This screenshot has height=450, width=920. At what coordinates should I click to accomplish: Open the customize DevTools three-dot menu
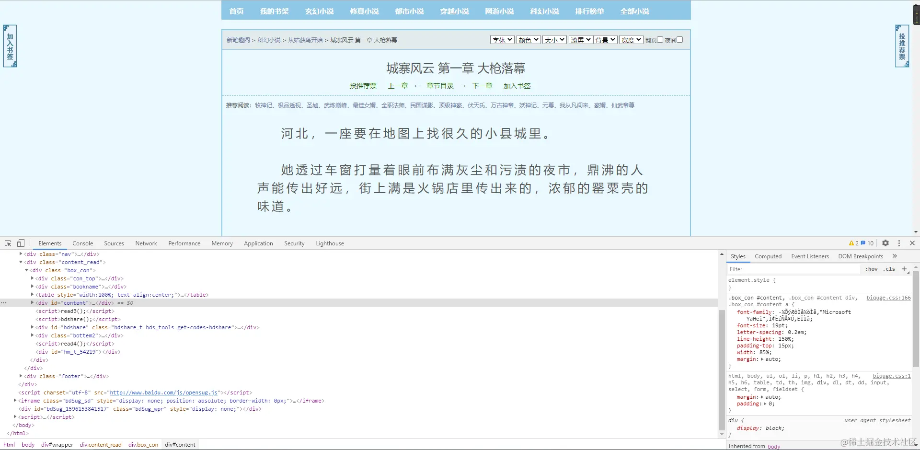[899, 243]
